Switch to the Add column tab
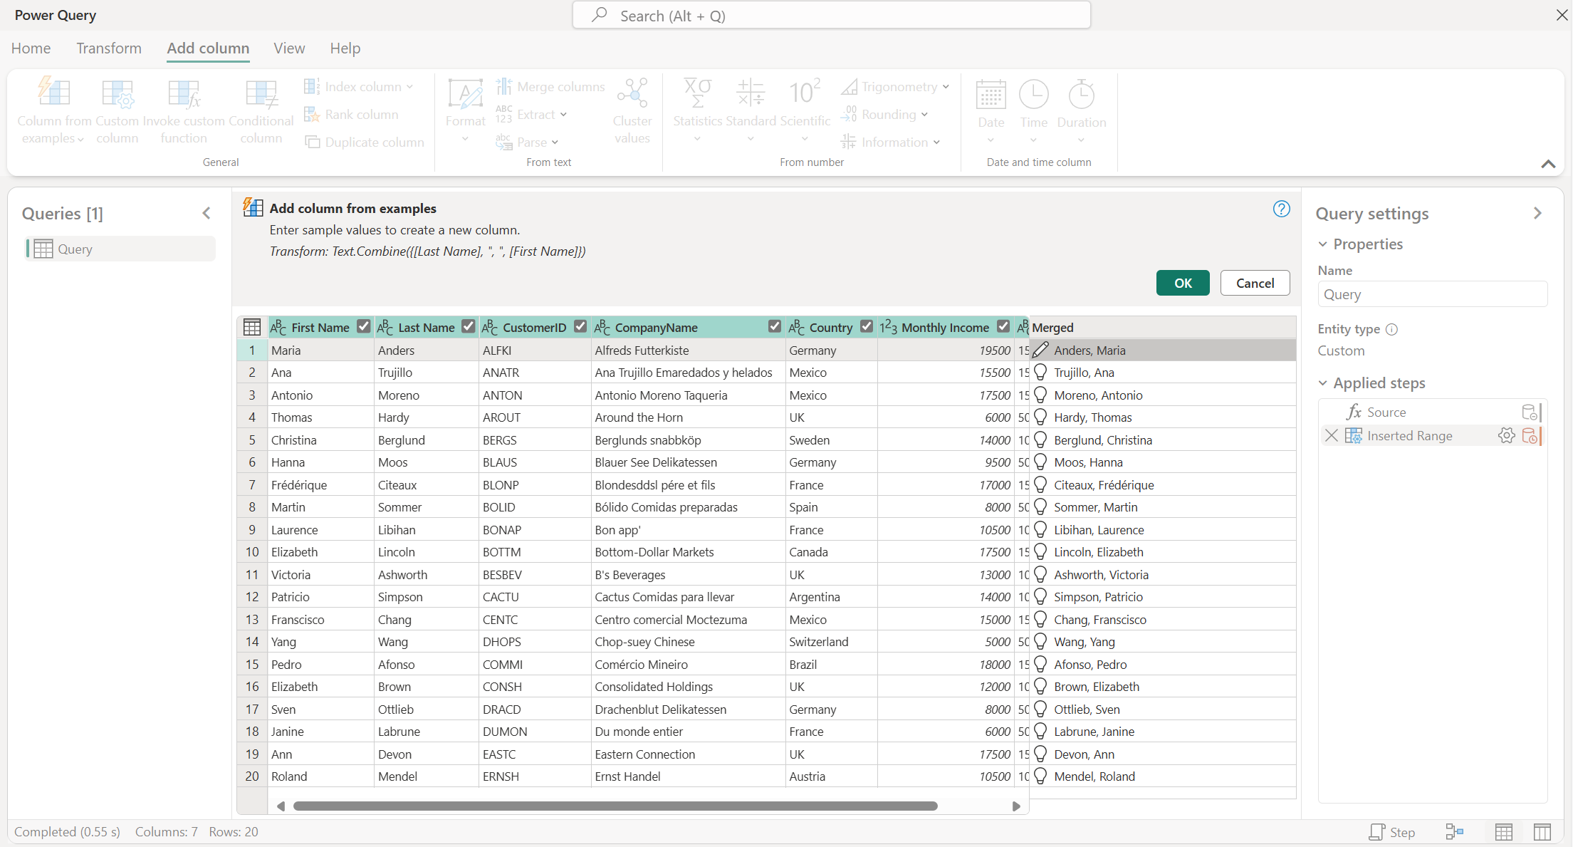The height and width of the screenshot is (847, 1573). pyautogui.click(x=207, y=48)
